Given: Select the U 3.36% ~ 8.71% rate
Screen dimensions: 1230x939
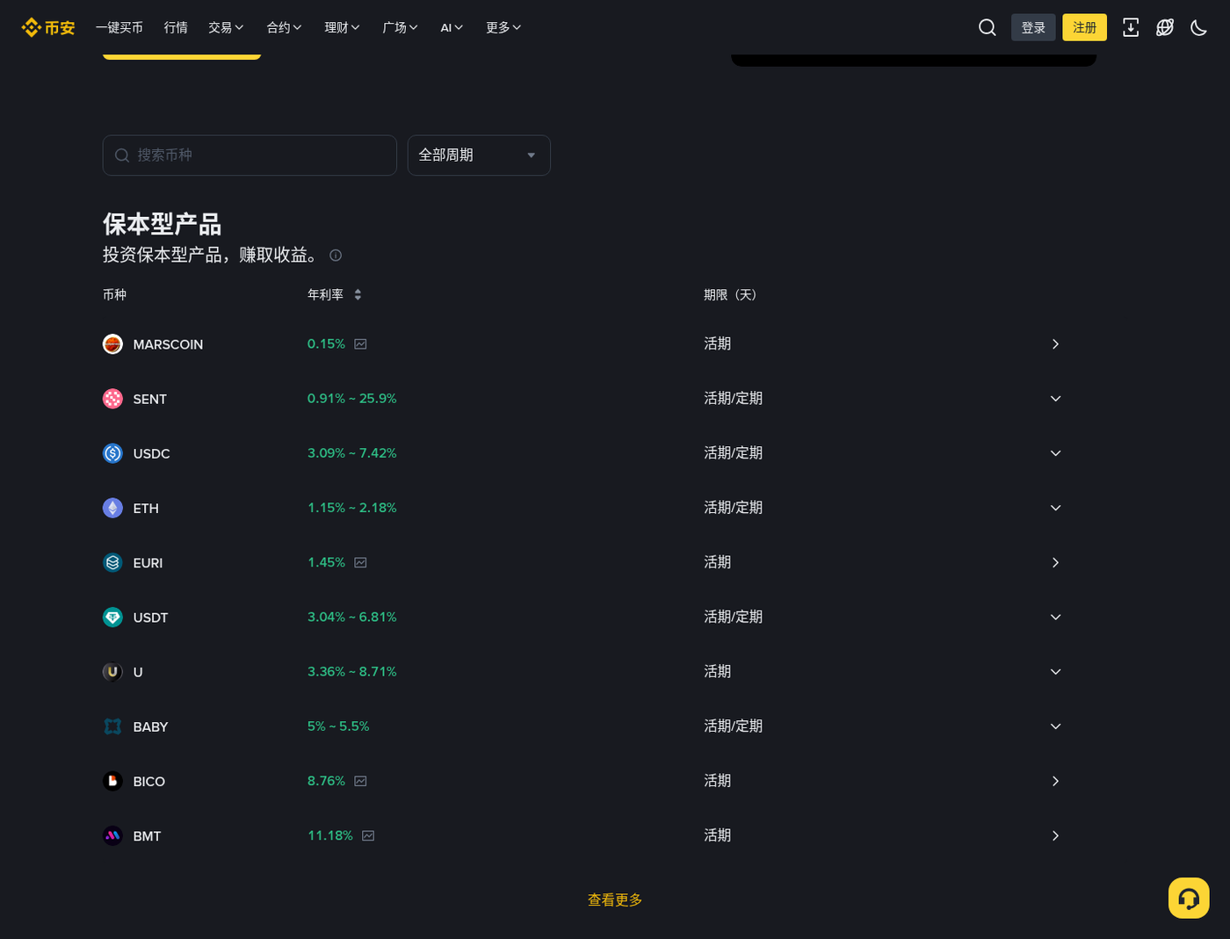Looking at the screenshot, I should (351, 672).
